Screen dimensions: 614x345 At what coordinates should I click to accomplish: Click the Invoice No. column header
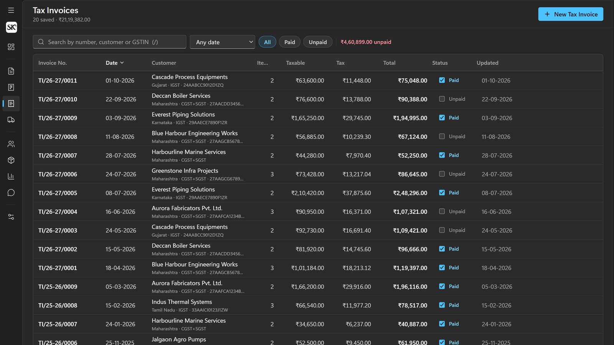tap(53, 63)
